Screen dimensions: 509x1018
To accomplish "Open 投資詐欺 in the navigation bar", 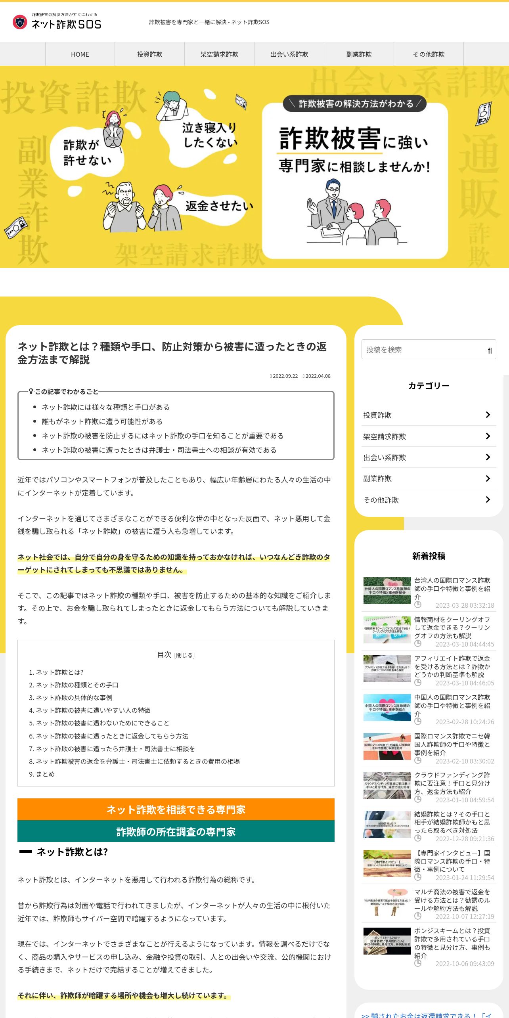I will click(150, 54).
